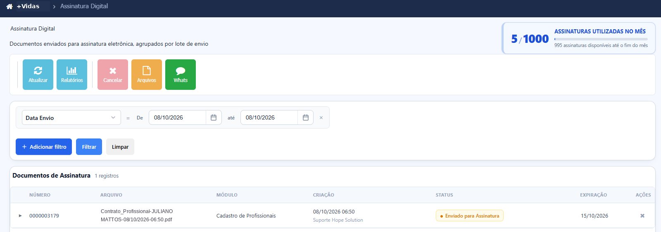Viewport: 661px width, 232px height.
Task: Remove the Data Envio filter row
Action: pos(321,118)
